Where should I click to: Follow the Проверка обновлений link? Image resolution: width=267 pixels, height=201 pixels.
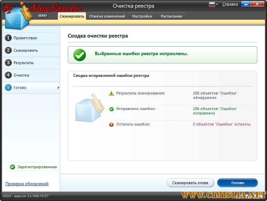(27, 184)
